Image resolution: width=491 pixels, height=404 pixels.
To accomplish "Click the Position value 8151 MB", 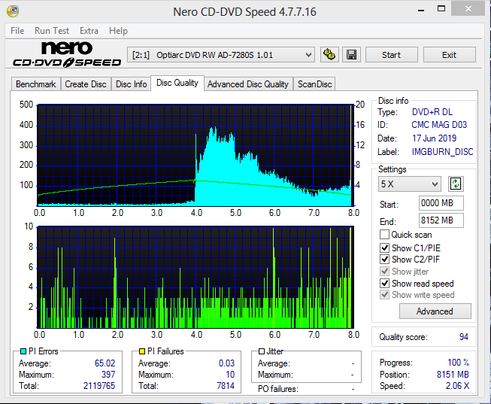I will pyautogui.click(x=453, y=375).
